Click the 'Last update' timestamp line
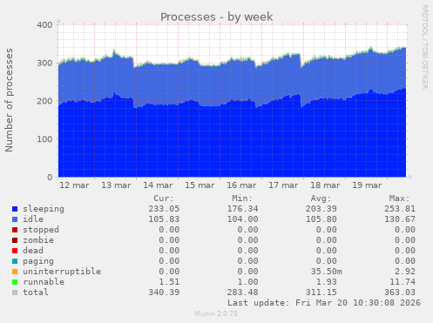433x323 pixels. click(324, 303)
